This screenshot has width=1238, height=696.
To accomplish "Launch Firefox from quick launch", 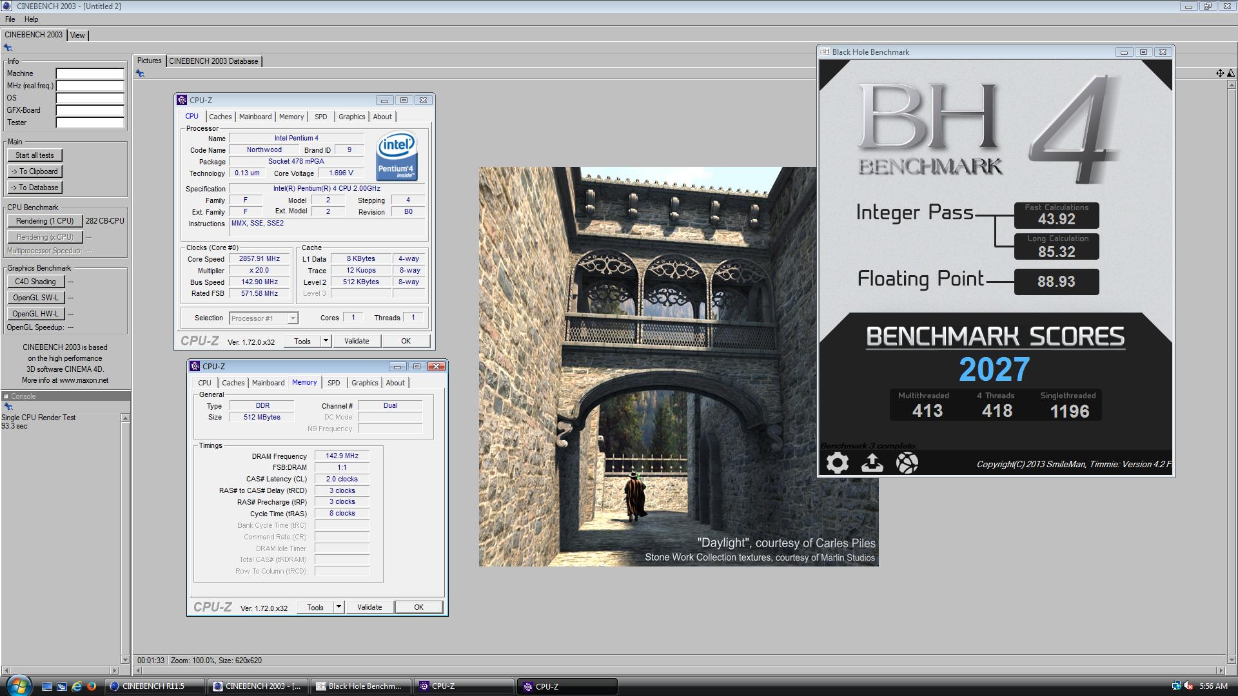I will (92, 686).
